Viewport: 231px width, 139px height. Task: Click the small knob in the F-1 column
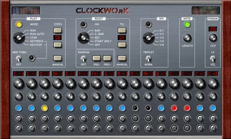(x=83, y=96)
